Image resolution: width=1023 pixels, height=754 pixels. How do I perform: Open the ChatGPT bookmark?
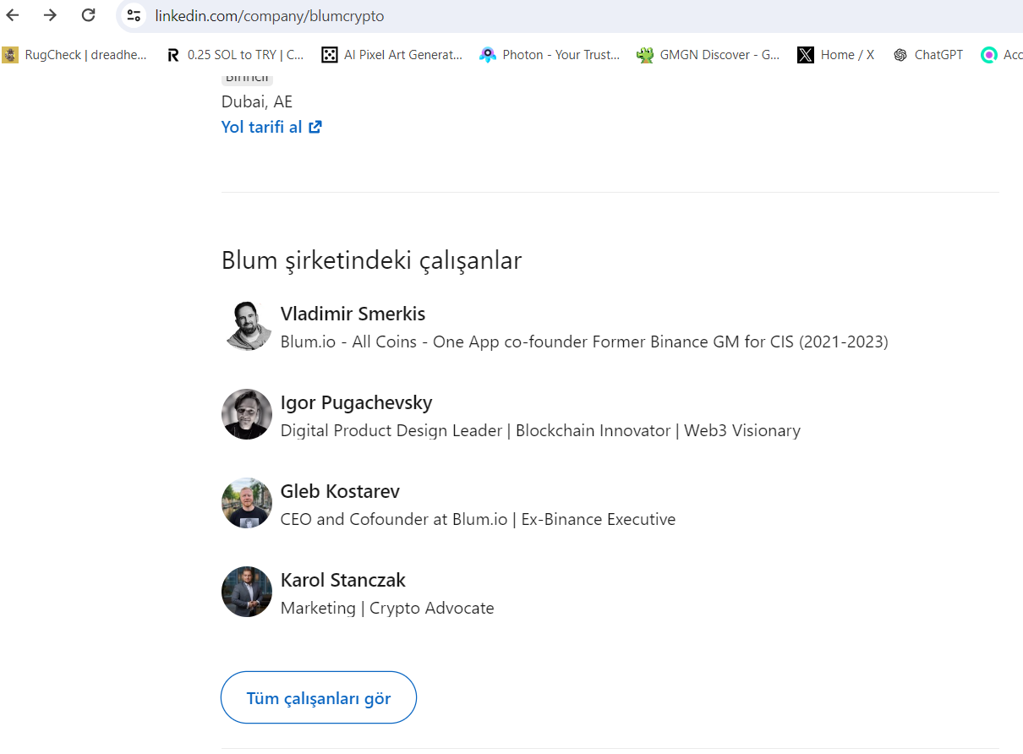coord(928,55)
